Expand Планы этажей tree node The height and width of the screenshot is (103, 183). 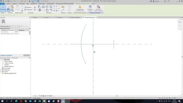[x=3, y=62]
